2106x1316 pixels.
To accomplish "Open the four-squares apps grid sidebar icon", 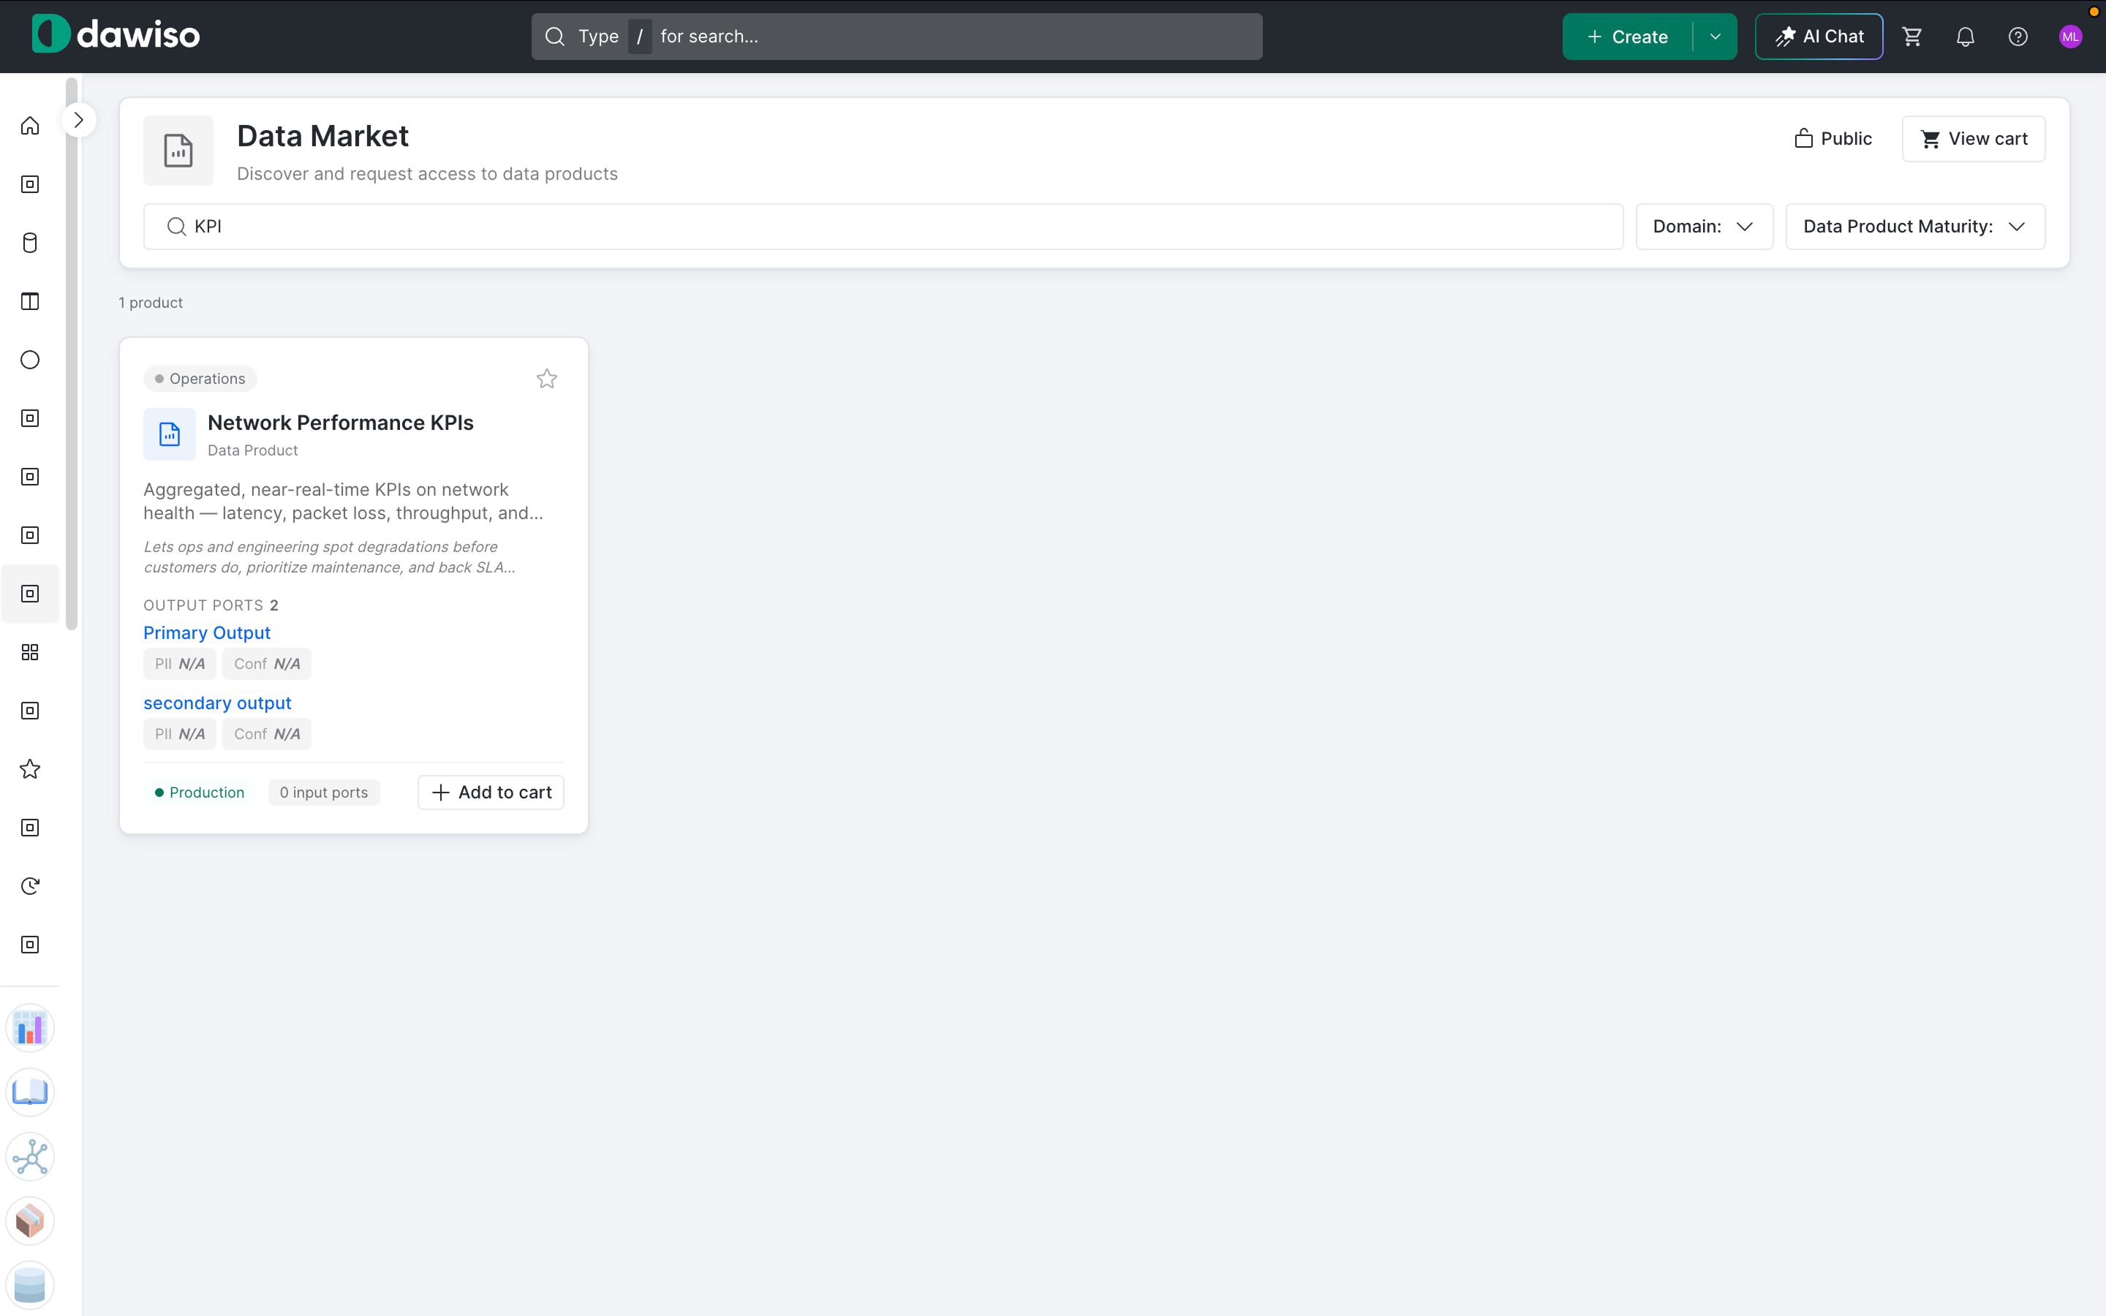I will (x=29, y=652).
